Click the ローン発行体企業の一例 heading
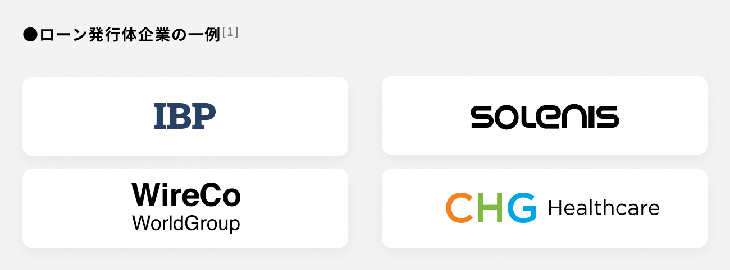The width and height of the screenshot is (730, 270). click(129, 35)
